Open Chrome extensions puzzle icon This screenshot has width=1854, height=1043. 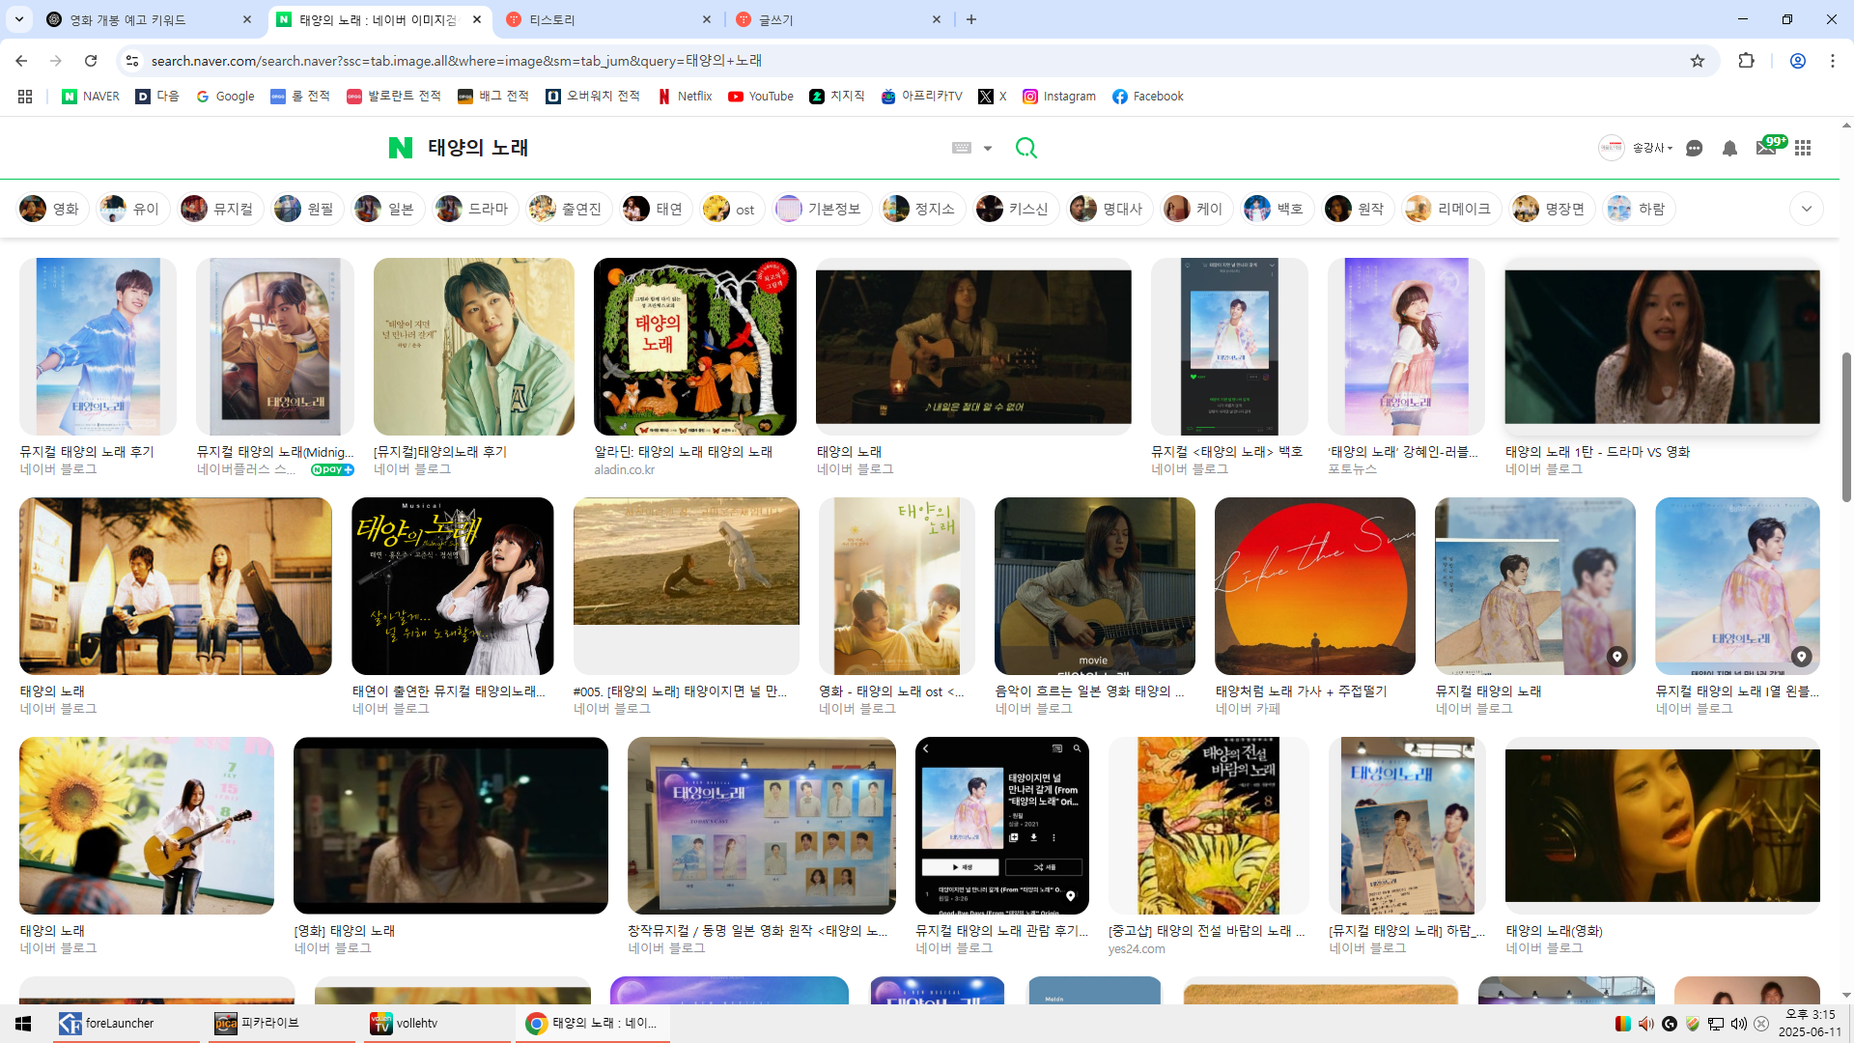(1746, 61)
